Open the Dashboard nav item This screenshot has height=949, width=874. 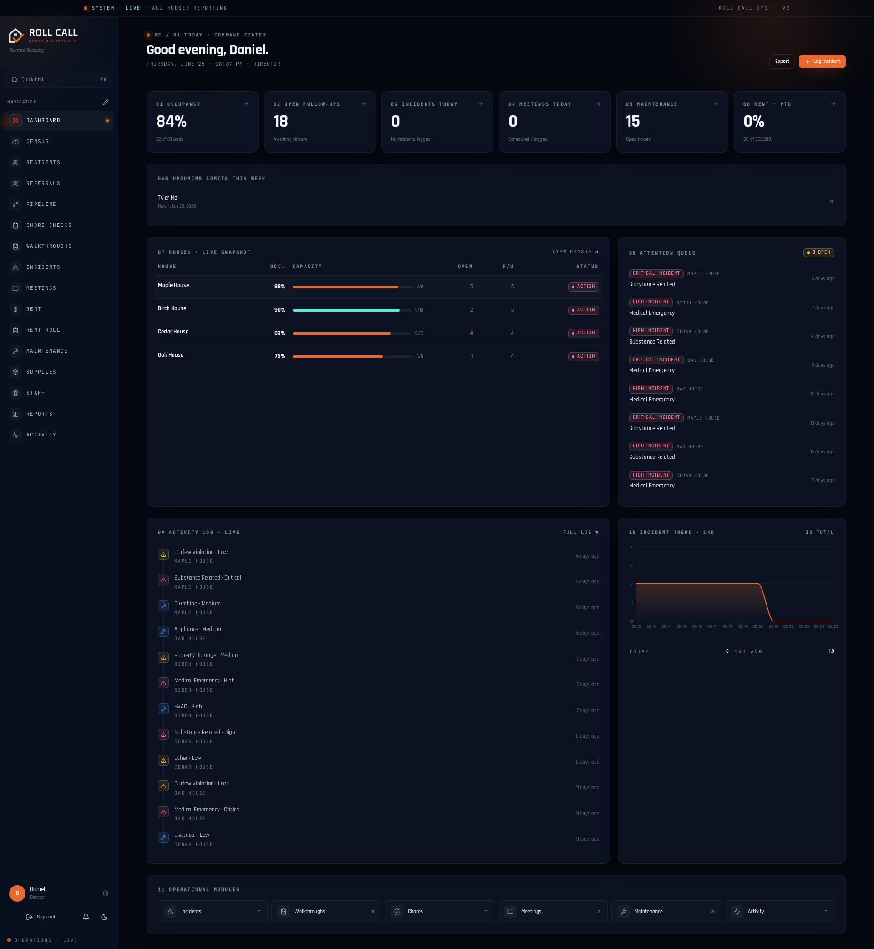pyautogui.click(x=59, y=121)
